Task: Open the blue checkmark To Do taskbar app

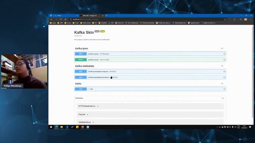Action: click(x=72, y=127)
